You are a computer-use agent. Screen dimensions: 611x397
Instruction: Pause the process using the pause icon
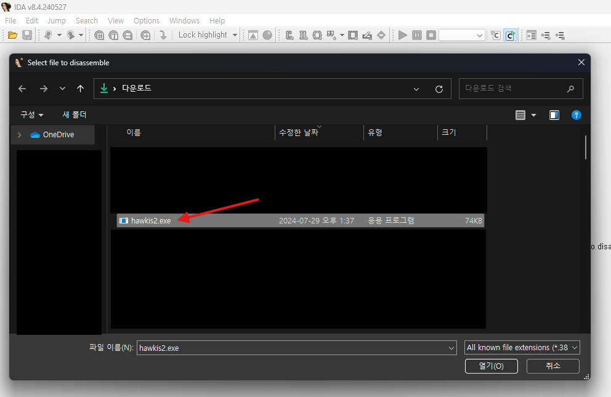(417, 35)
